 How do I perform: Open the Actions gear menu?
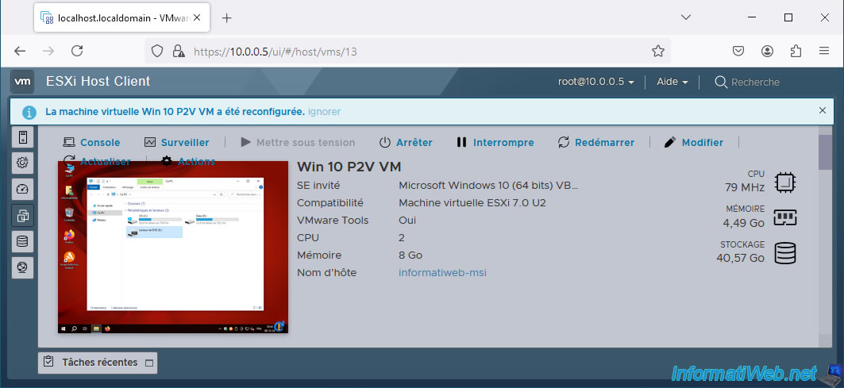[188, 161]
